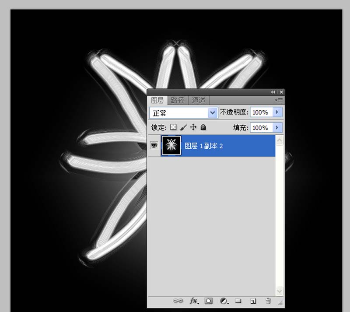Toggle lock all padlock icon

click(x=203, y=127)
